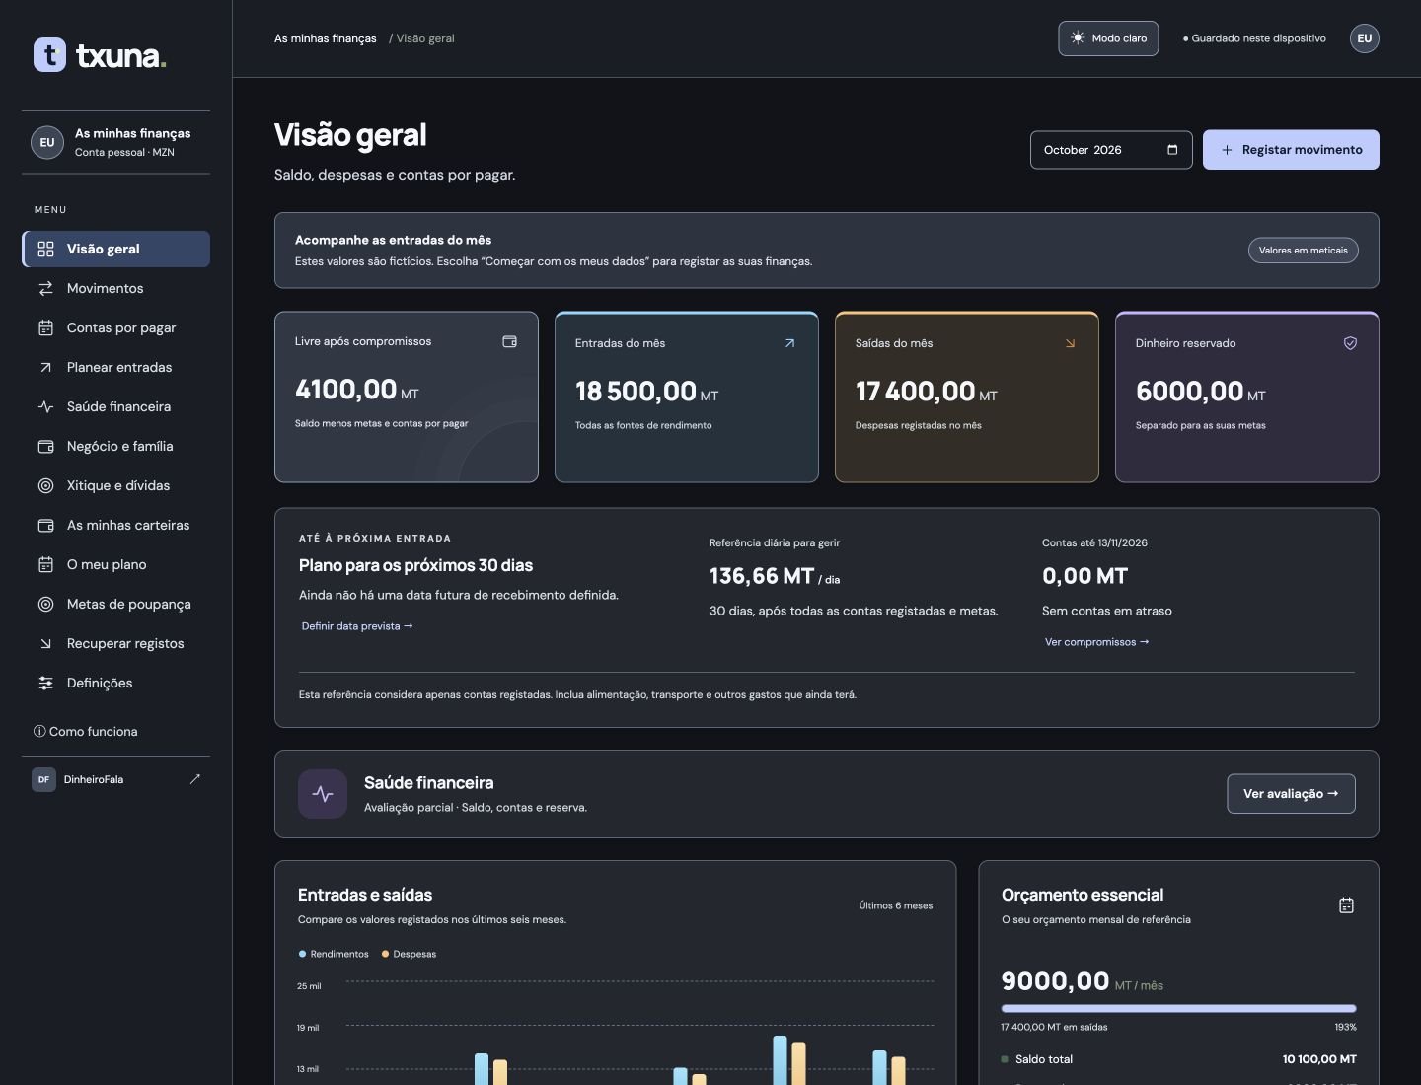Click the Planear entradas arrow icon
The width and height of the screenshot is (1421, 1085).
tap(45, 367)
